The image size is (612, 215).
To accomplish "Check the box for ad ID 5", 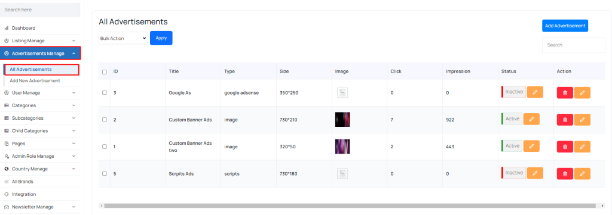I will coord(104,173).
